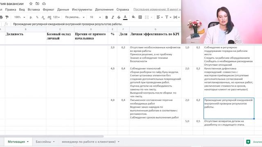Open text color picker
This screenshot has width=262, height=147.
[x=125, y=17]
